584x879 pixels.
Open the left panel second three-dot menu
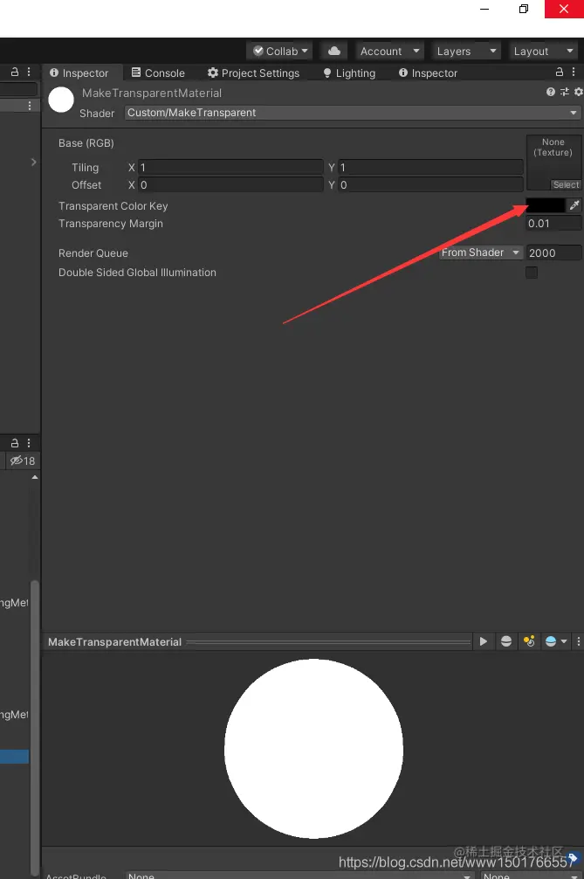tap(30, 106)
